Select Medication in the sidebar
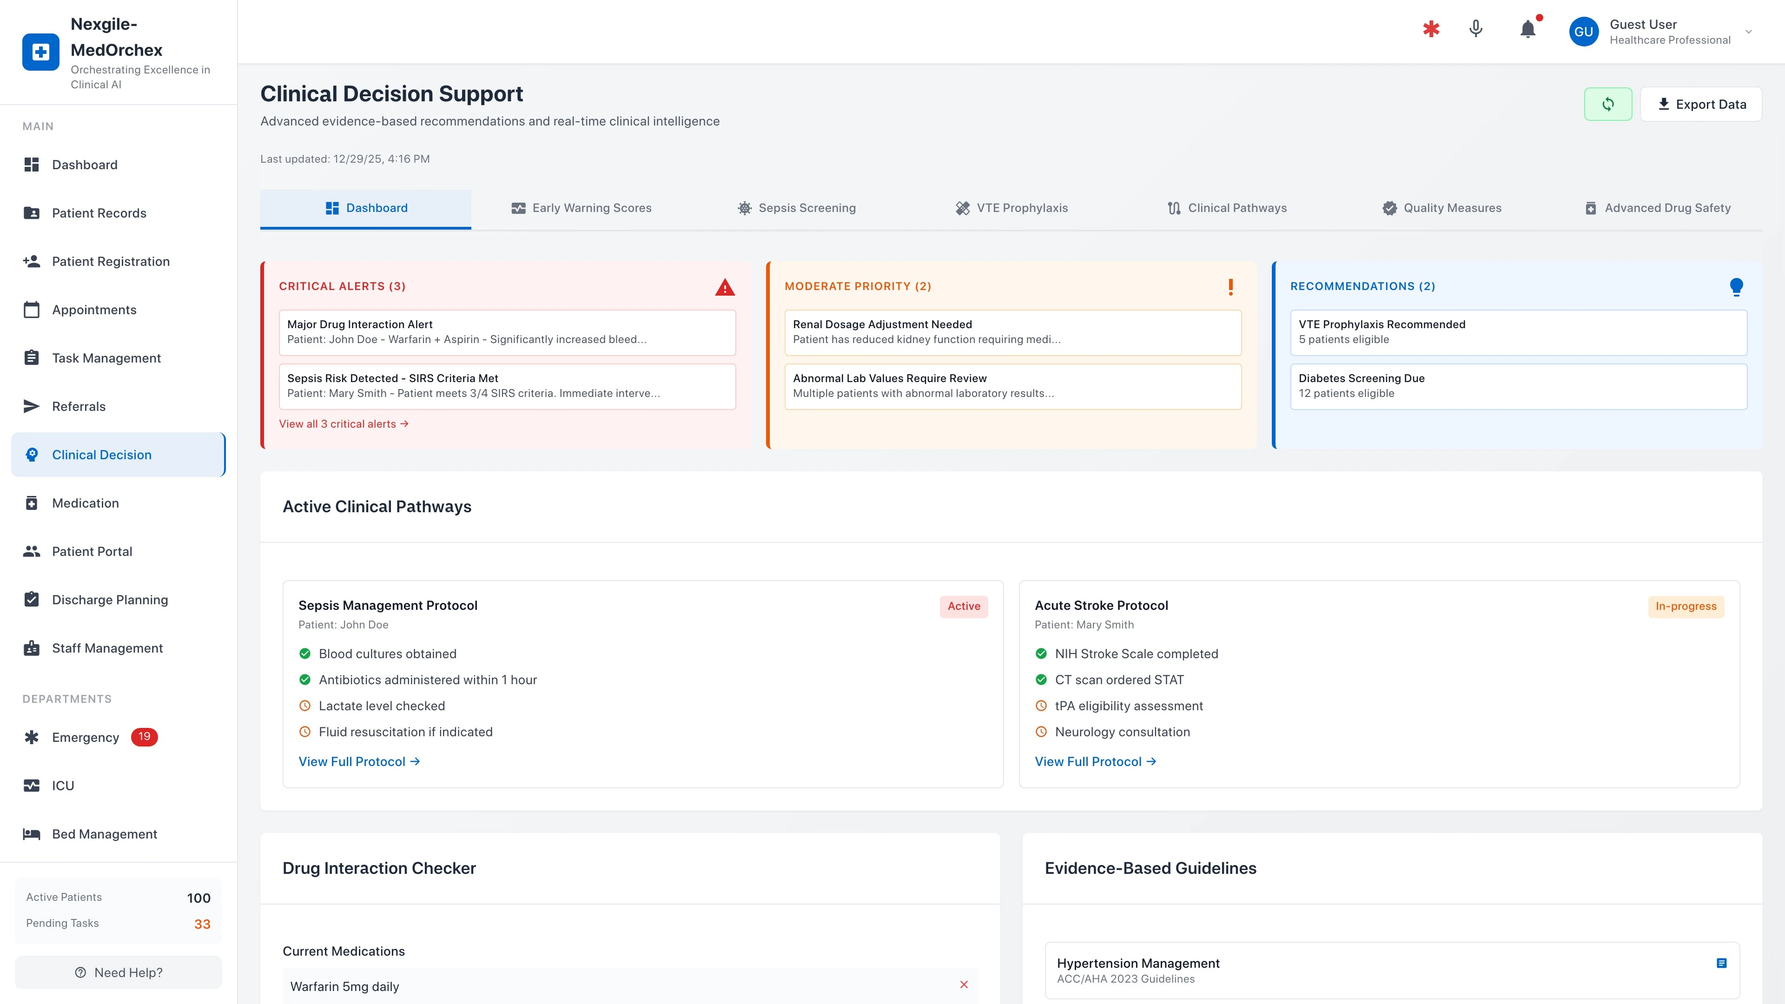1785x1004 pixels. coord(86,503)
